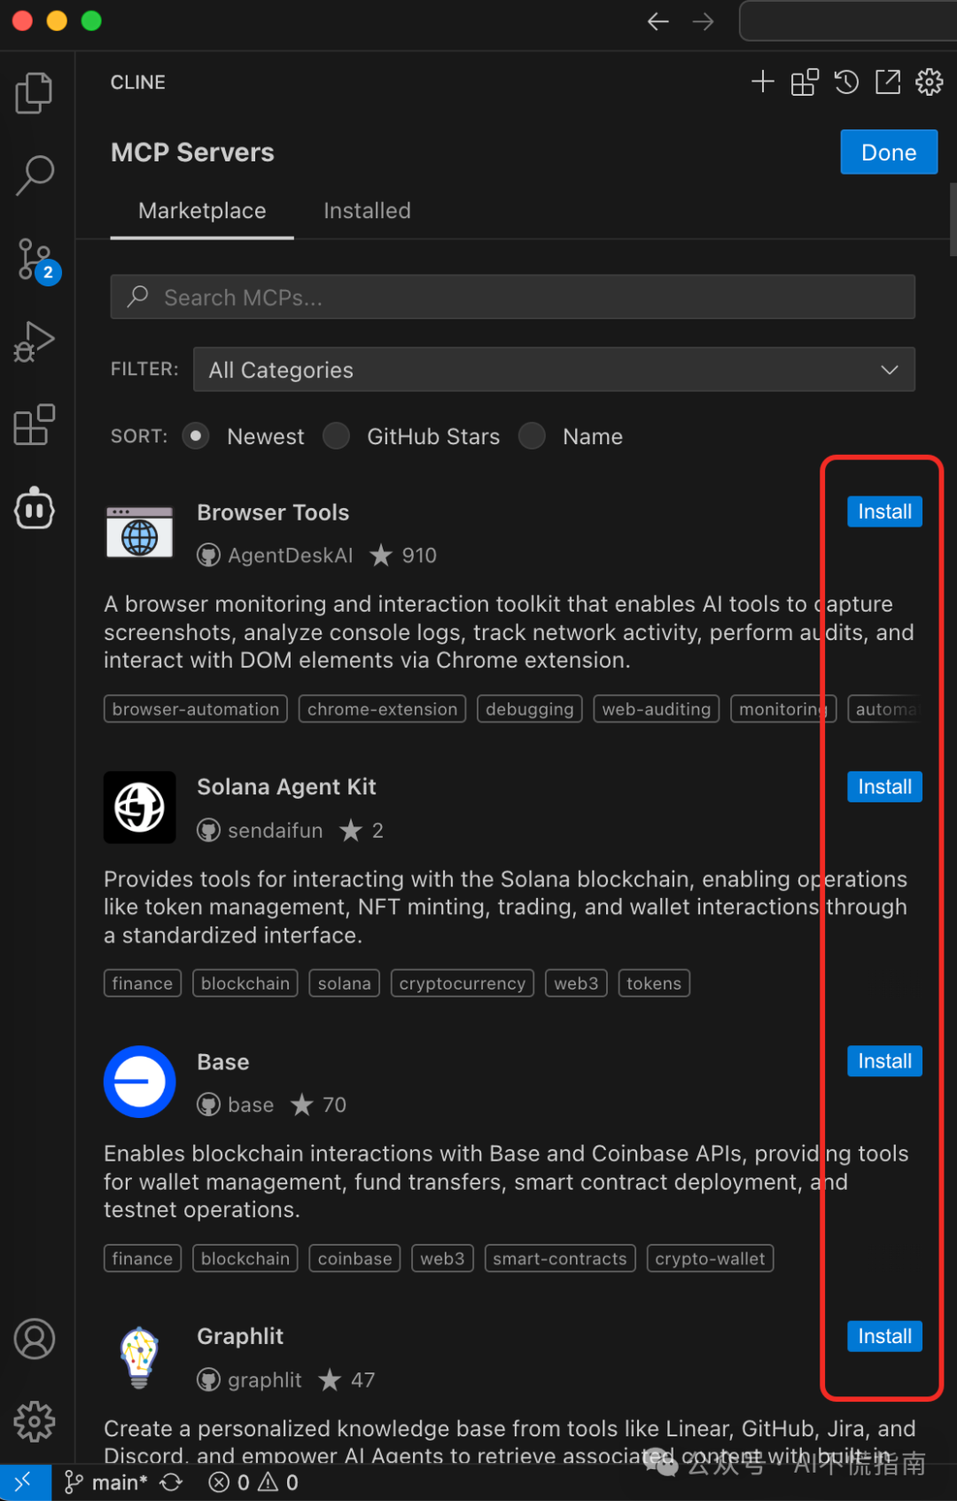Select the Newest sort option
This screenshot has width=957, height=1501.
point(196,436)
